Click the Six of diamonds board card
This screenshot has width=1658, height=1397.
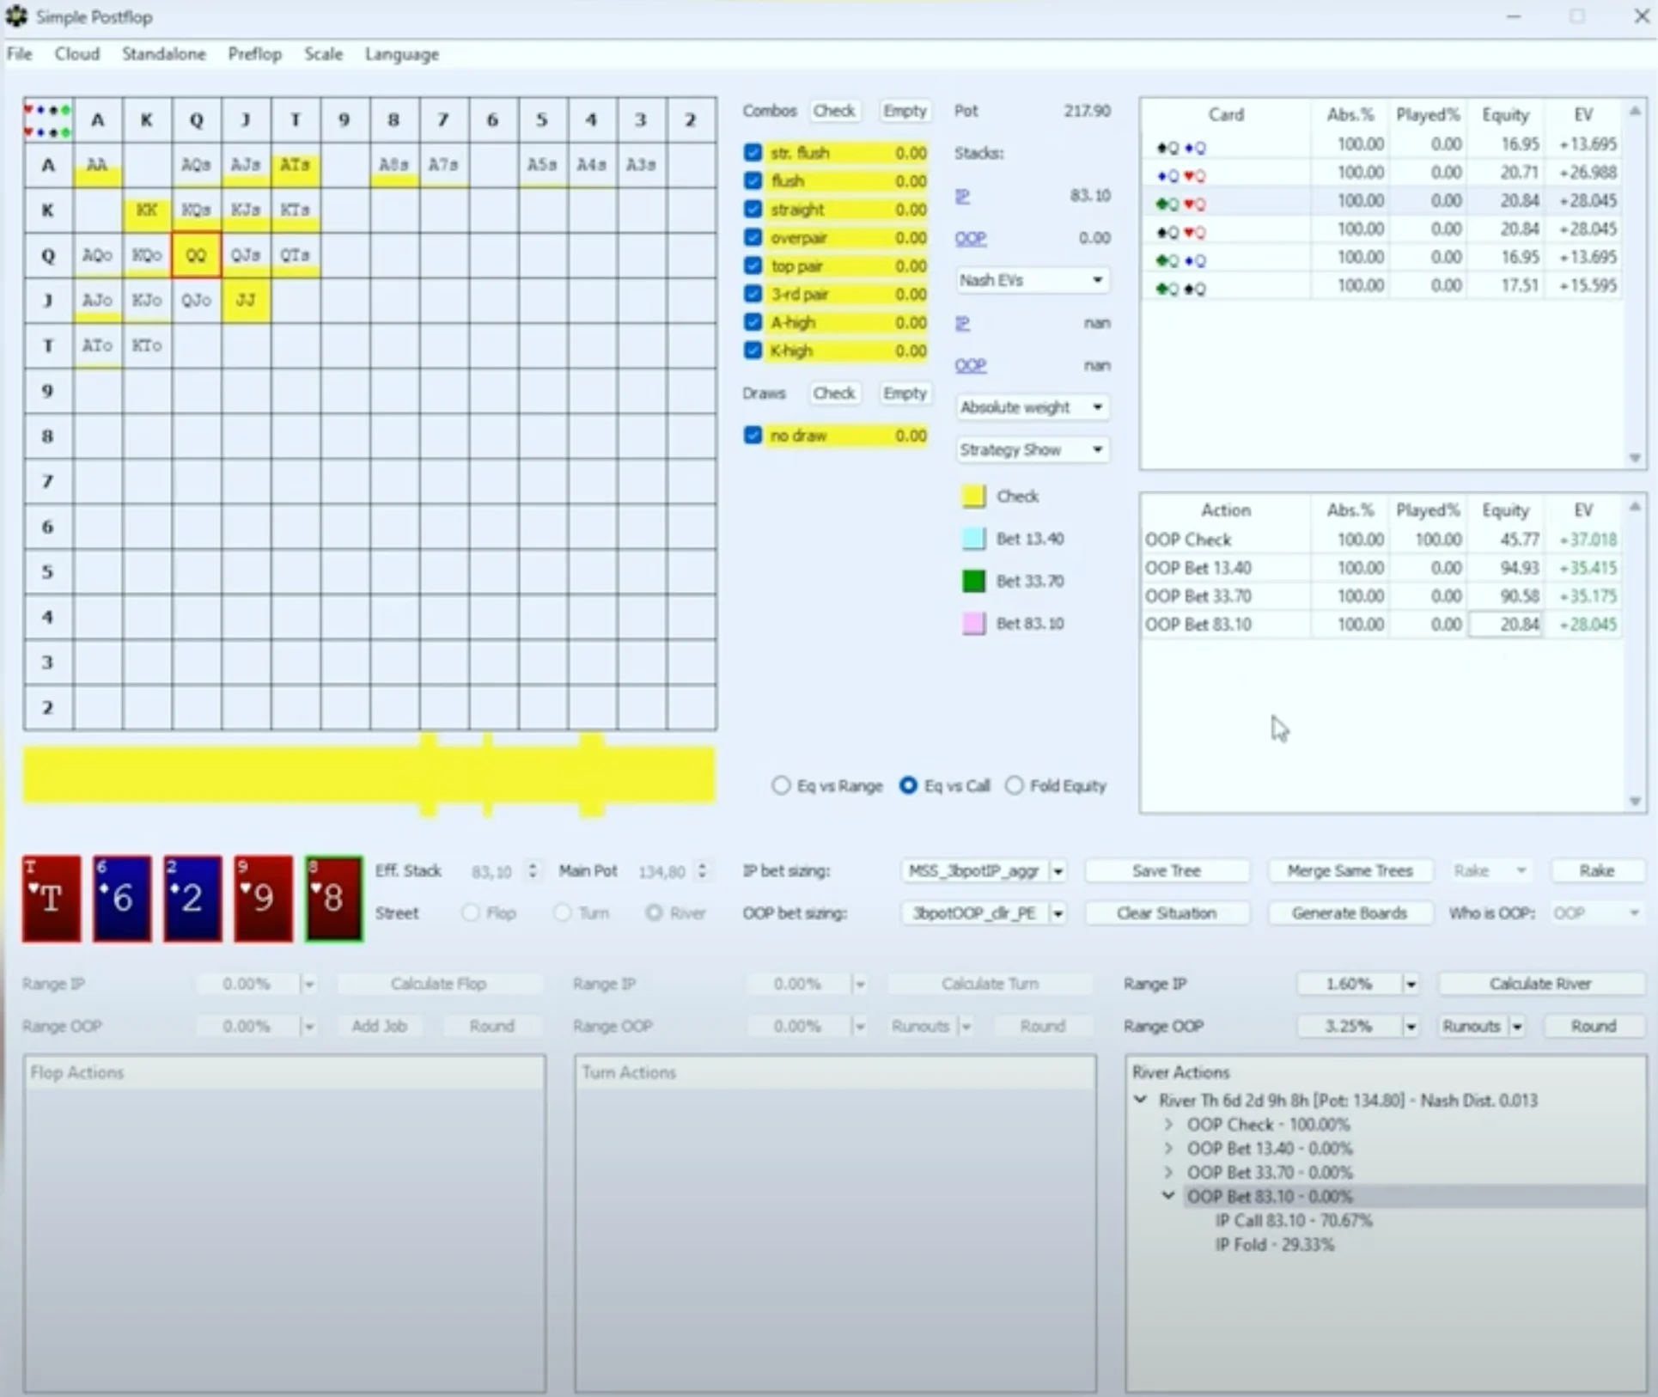122,898
